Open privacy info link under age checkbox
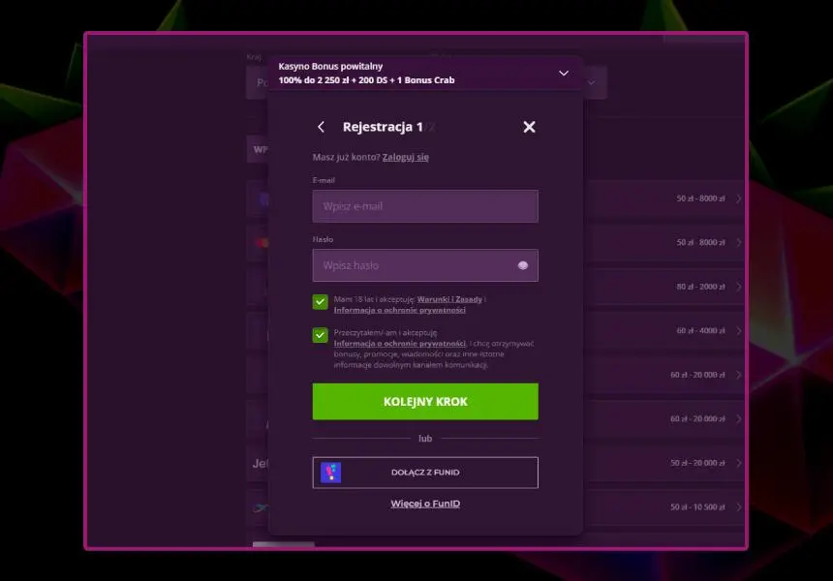 [x=399, y=310]
